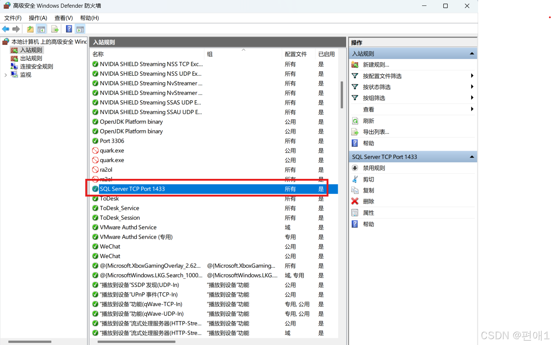The height and width of the screenshot is (345, 551).
Task: Click the forward navigation arrow
Action: pyautogui.click(x=16, y=29)
